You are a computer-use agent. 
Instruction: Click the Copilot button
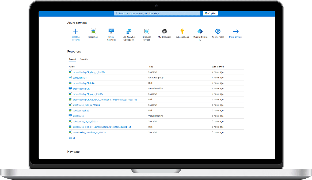tap(210, 13)
